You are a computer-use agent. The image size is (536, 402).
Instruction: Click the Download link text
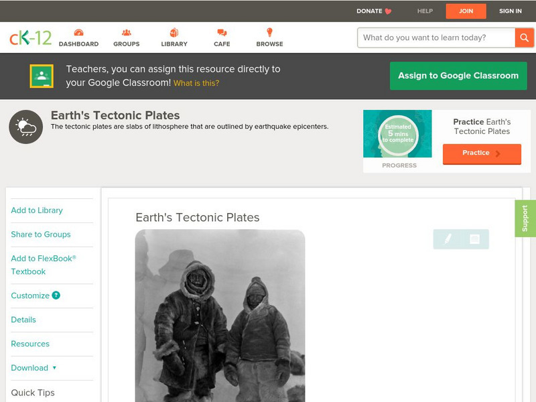click(29, 368)
